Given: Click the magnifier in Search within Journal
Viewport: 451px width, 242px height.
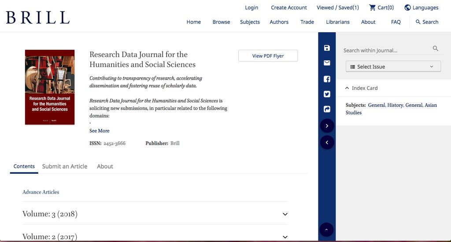Looking at the screenshot, I should [x=436, y=48].
